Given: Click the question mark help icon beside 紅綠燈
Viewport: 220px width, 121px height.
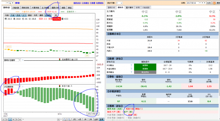Looking at the screenshot, I should coord(53,15).
